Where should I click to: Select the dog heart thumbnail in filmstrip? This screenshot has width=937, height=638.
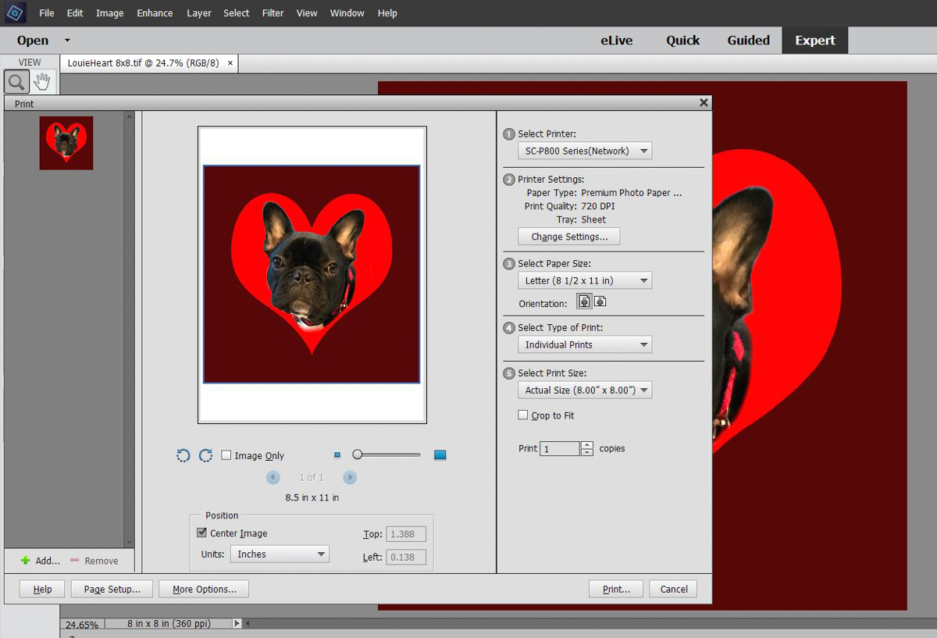66,143
